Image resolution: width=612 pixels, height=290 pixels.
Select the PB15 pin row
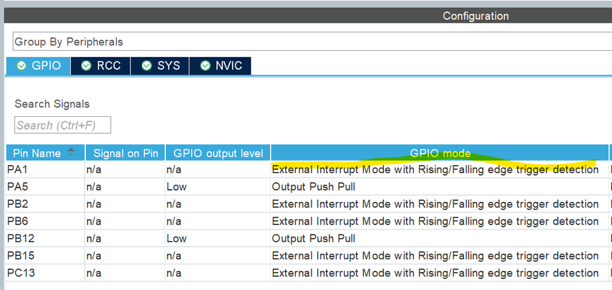click(x=308, y=255)
